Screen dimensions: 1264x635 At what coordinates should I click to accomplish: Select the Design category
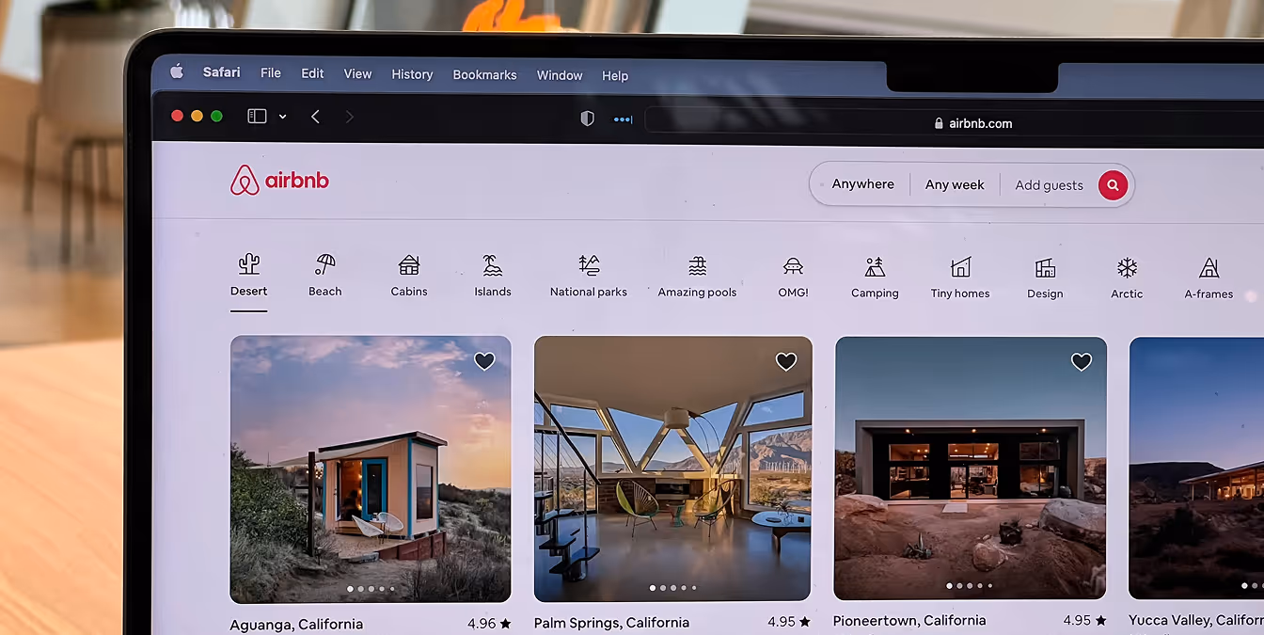pyautogui.click(x=1045, y=278)
